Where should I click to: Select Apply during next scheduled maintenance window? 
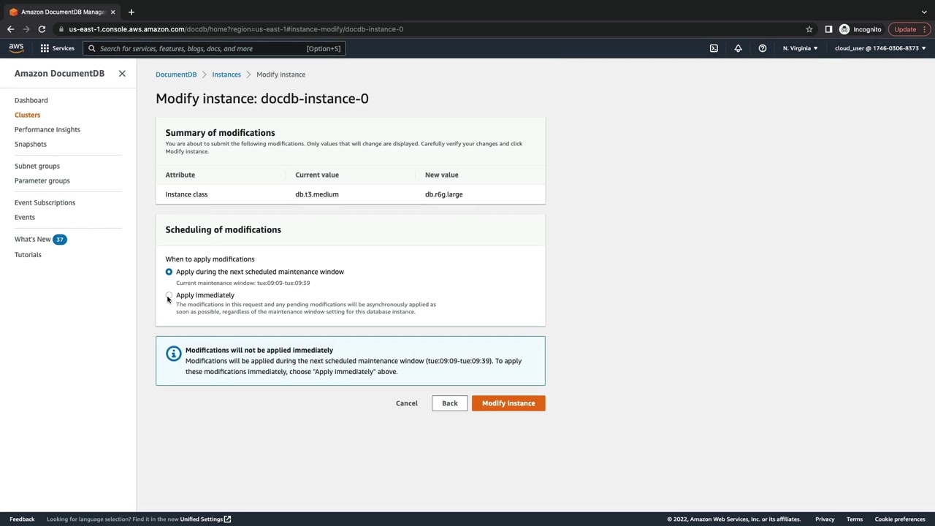point(169,272)
